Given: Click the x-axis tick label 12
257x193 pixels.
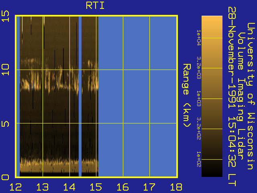Looking at the screenshot, I should [x=16, y=187].
